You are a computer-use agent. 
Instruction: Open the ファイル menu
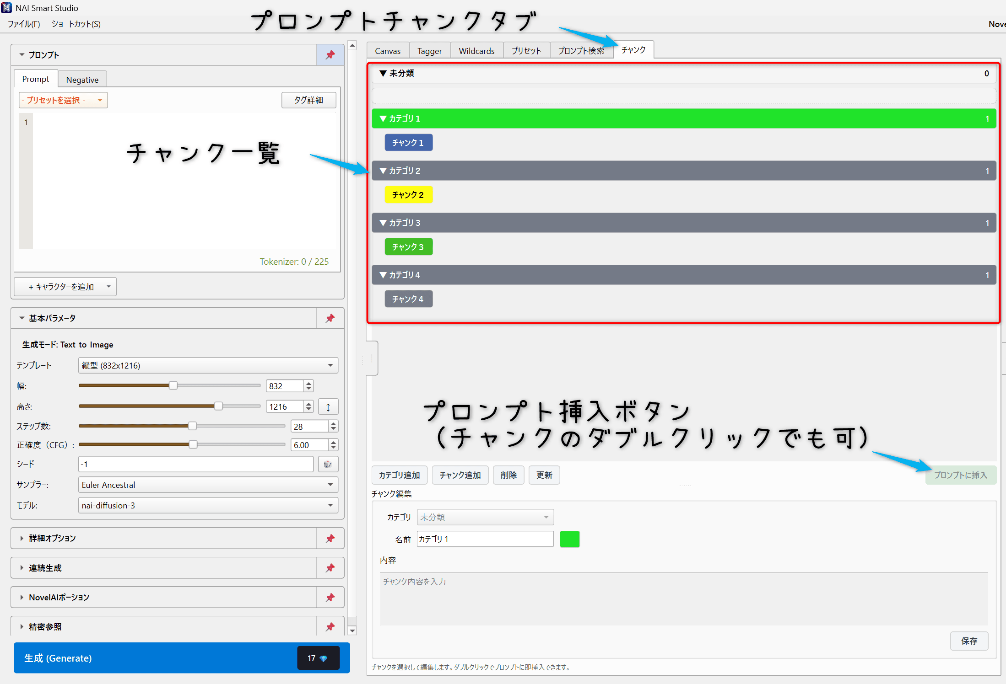[x=23, y=24]
